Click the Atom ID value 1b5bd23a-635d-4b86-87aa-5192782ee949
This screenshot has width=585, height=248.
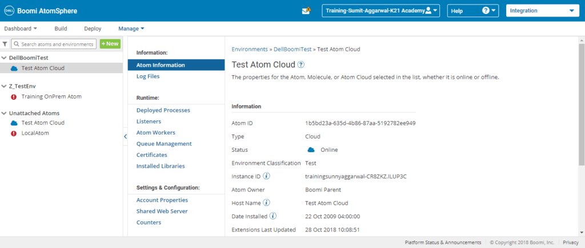tap(360, 123)
